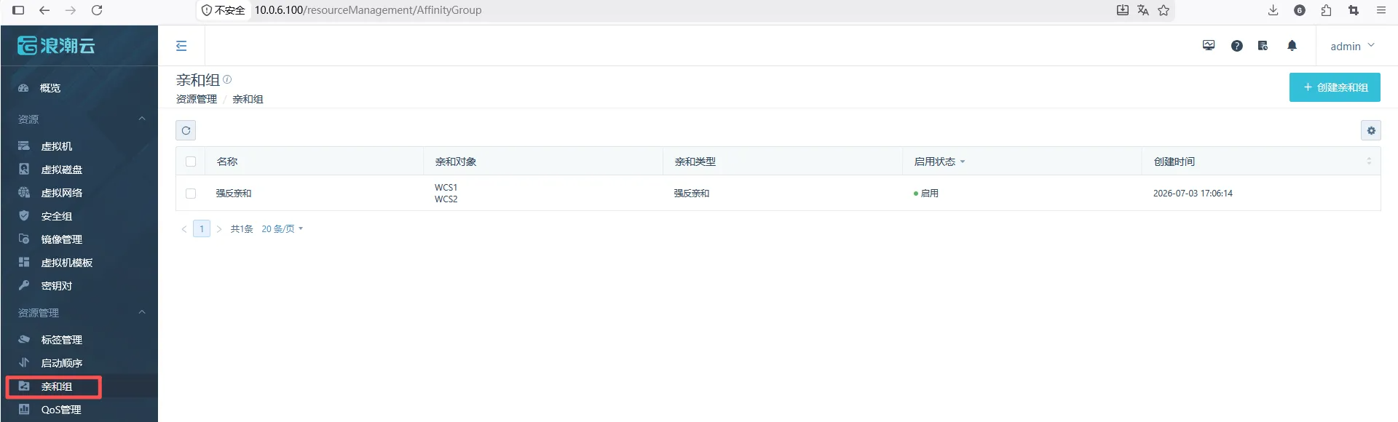Sort by 创建时间 column arrows
Image resolution: width=1398 pixels, height=422 pixels.
[1369, 162]
